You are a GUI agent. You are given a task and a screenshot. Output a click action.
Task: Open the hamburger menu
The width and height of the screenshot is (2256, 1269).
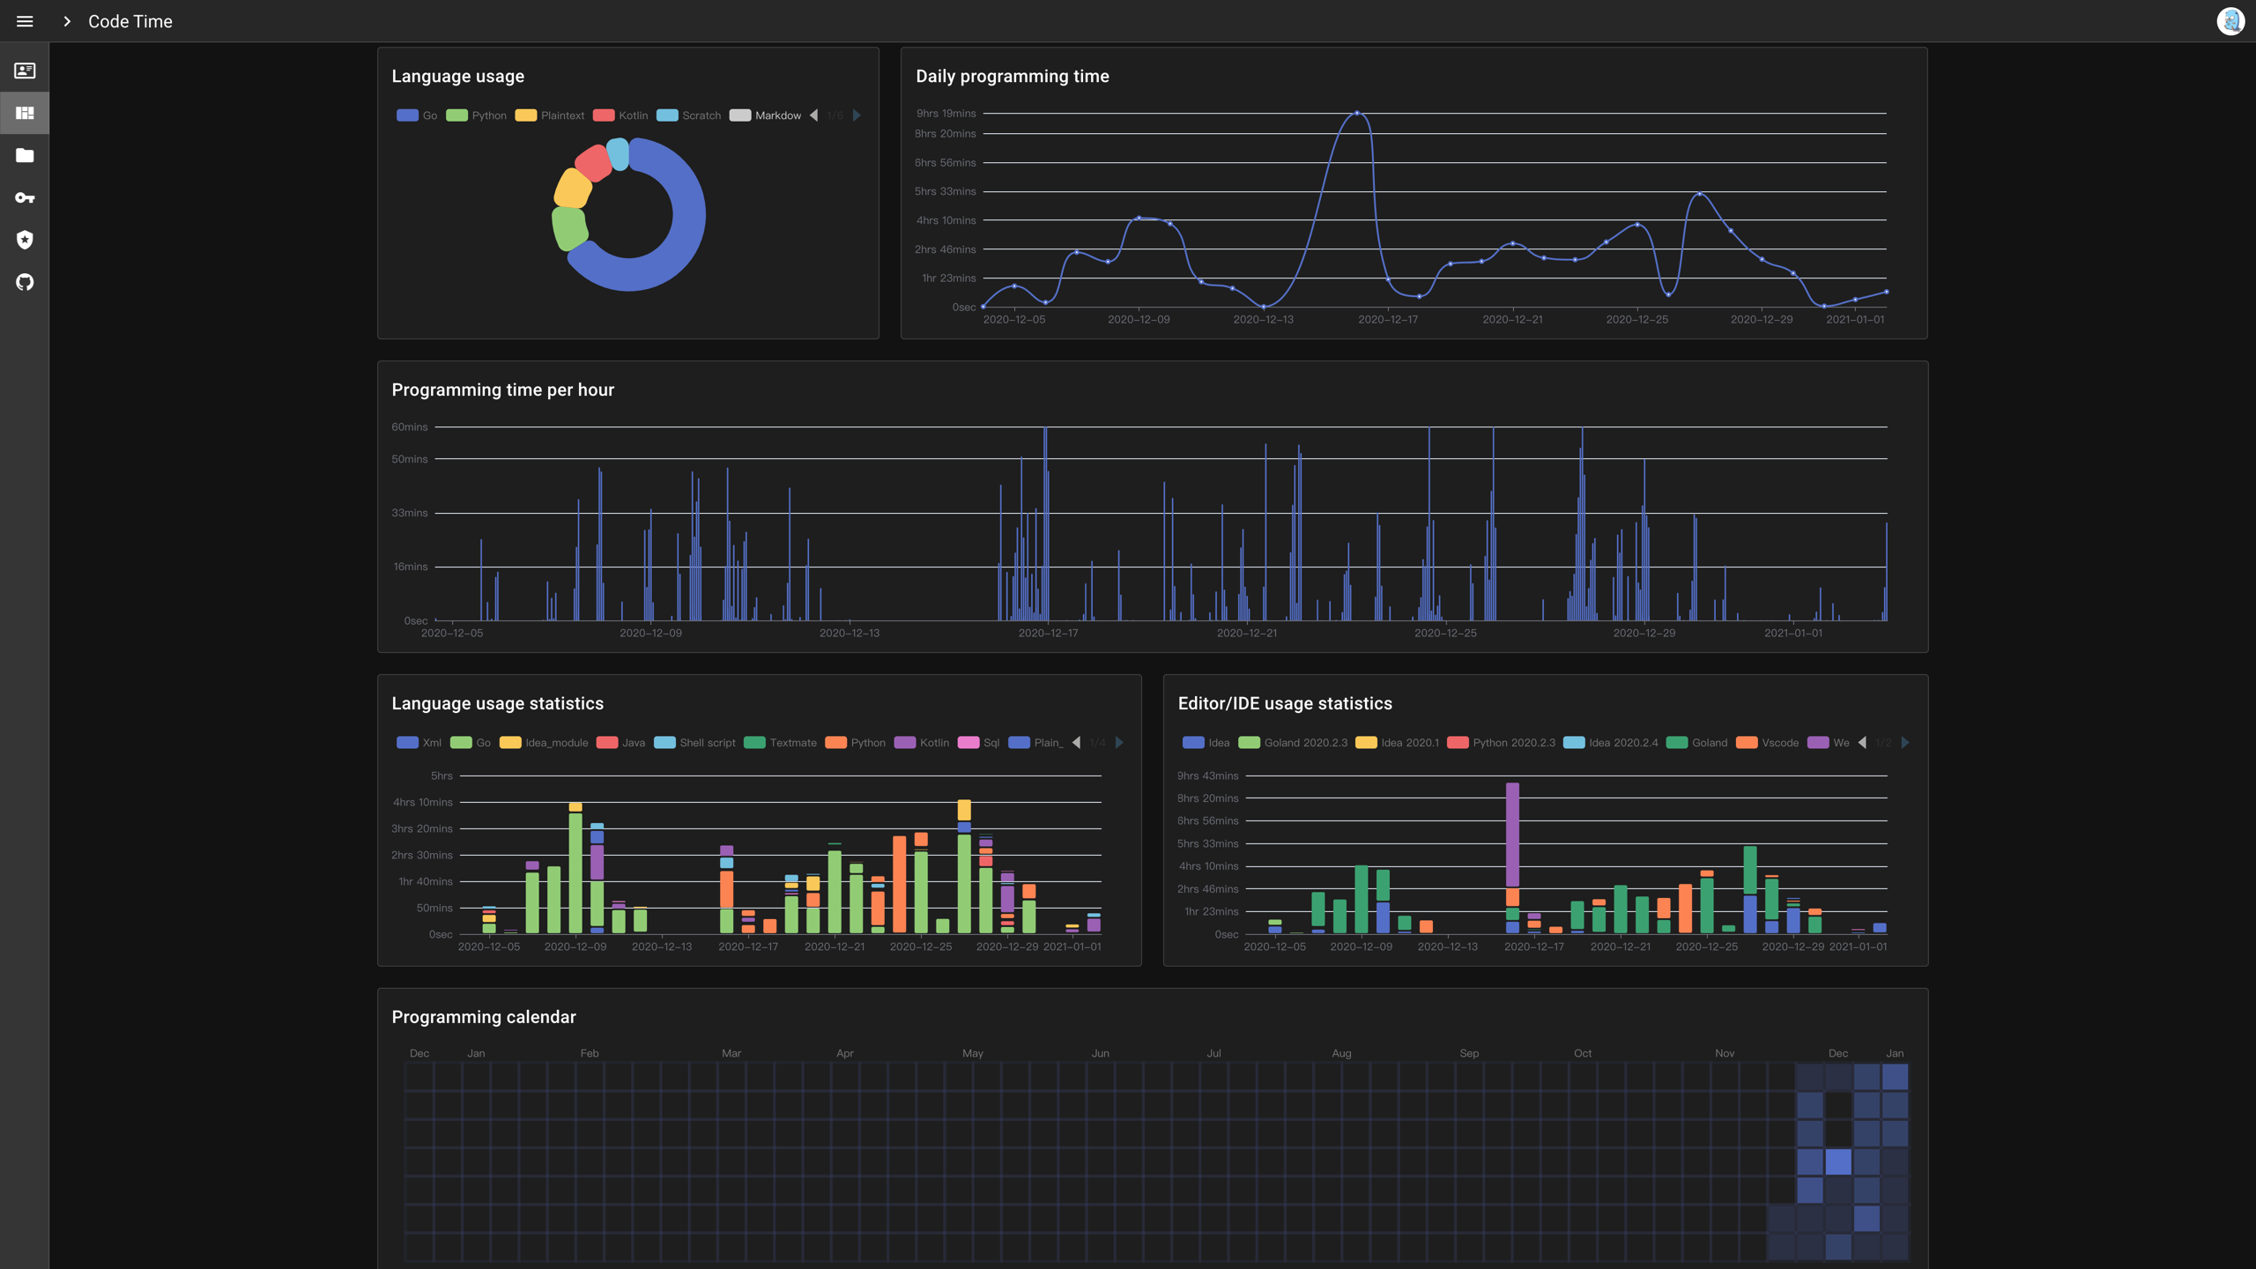(25, 21)
